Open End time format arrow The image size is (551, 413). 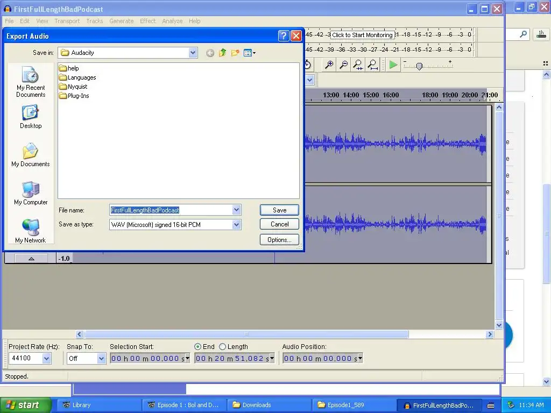tap(272, 358)
